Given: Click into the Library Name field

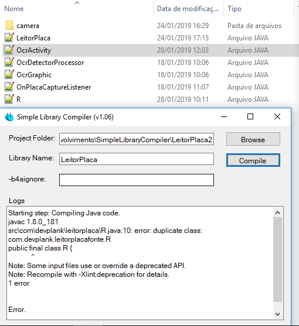Looking at the screenshot, I should pos(137,159).
